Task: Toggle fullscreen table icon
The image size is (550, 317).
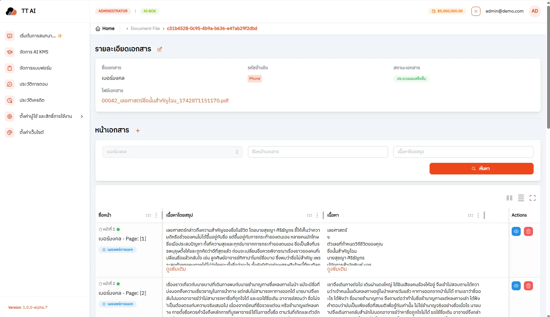Action: (x=533, y=198)
